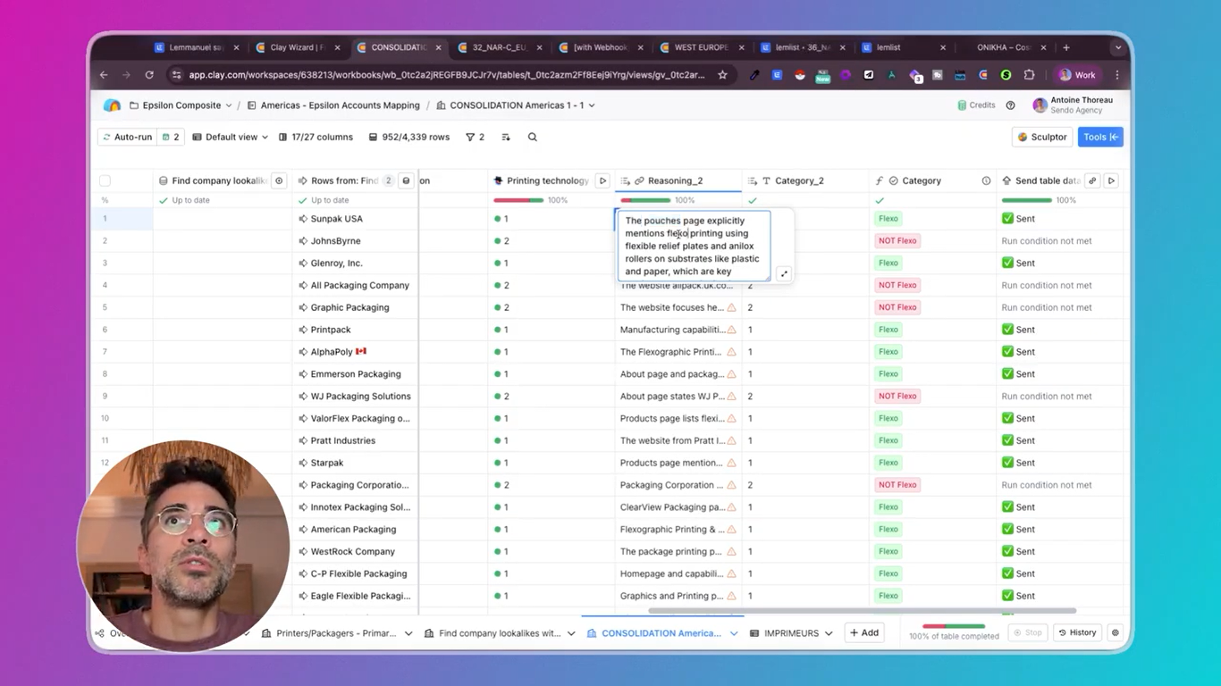Open a new browser tab
Image resolution: width=1221 pixels, height=686 pixels.
click(1066, 47)
